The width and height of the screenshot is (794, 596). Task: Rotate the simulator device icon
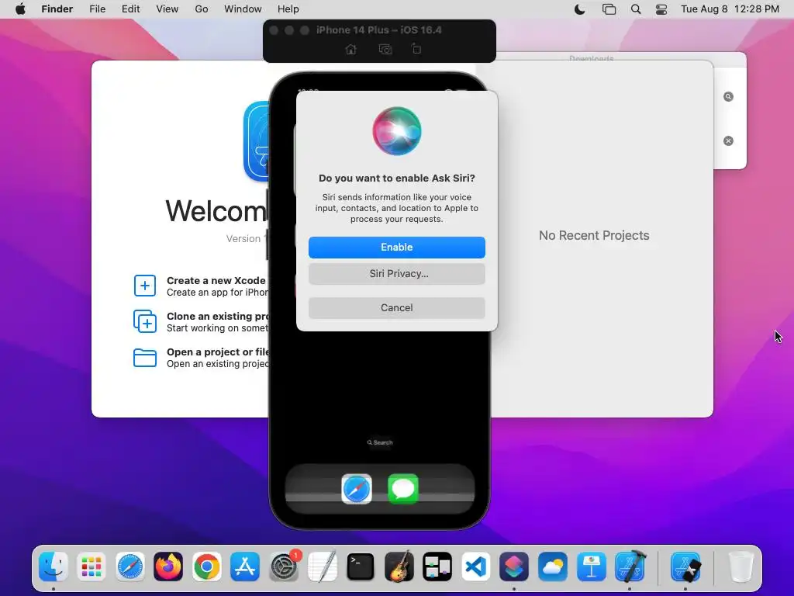point(416,49)
